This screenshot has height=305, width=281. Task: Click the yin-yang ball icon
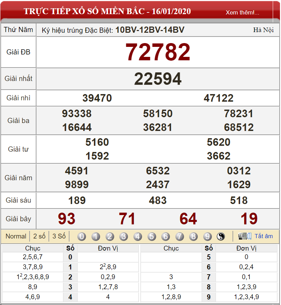click(221, 236)
